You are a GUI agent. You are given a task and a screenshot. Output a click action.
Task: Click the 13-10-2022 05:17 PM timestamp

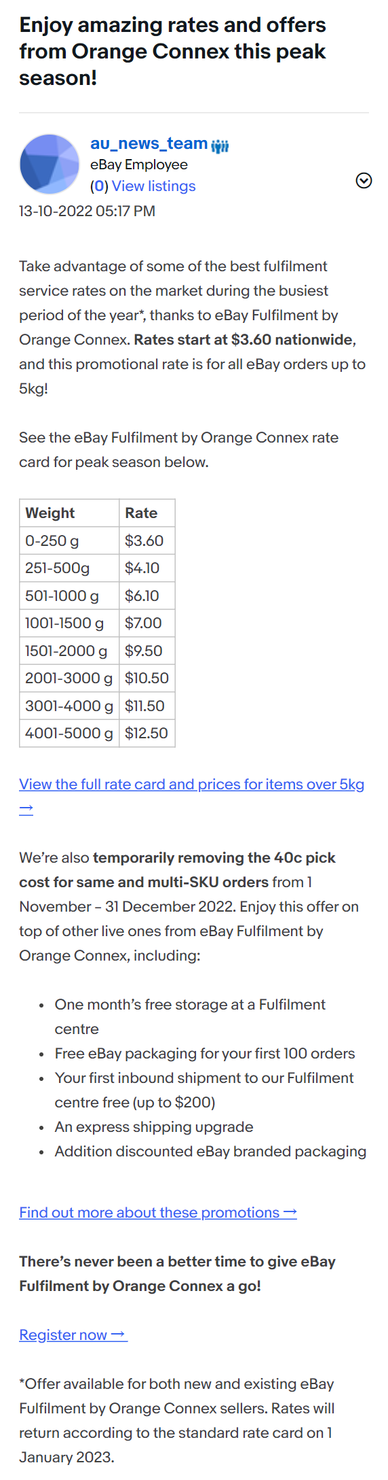87,211
